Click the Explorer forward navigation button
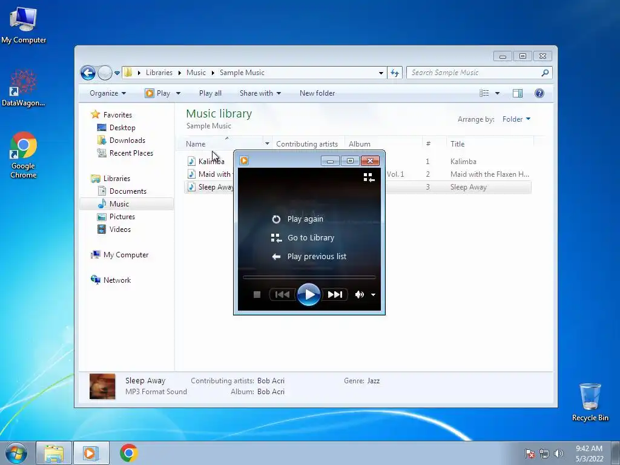The height and width of the screenshot is (465, 620). pos(105,73)
